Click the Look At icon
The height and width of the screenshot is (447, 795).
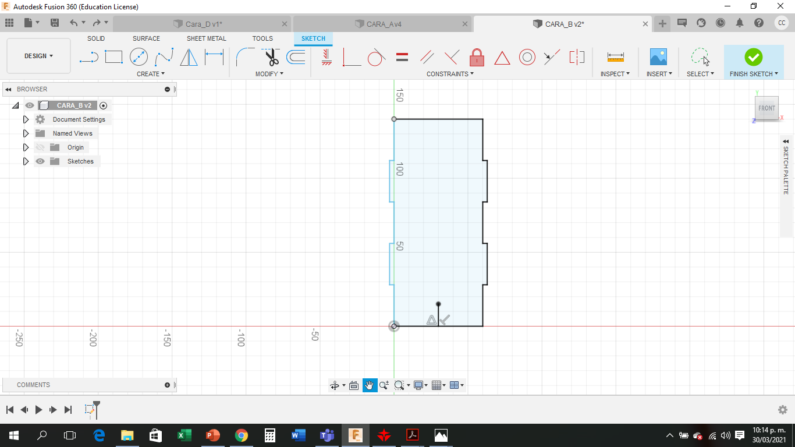point(353,385)
